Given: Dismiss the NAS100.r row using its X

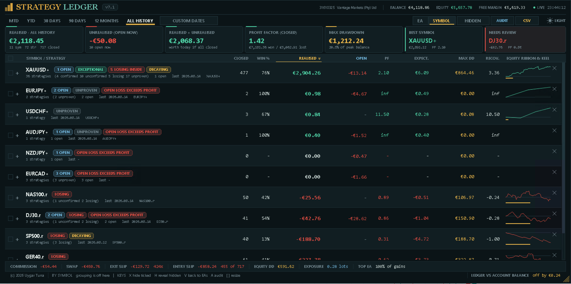Looking at the screenshot, I should [554, 193].
